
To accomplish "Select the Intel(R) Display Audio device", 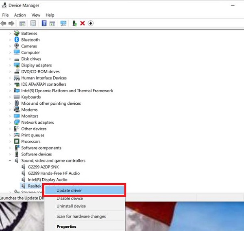I will pos(47,179).
